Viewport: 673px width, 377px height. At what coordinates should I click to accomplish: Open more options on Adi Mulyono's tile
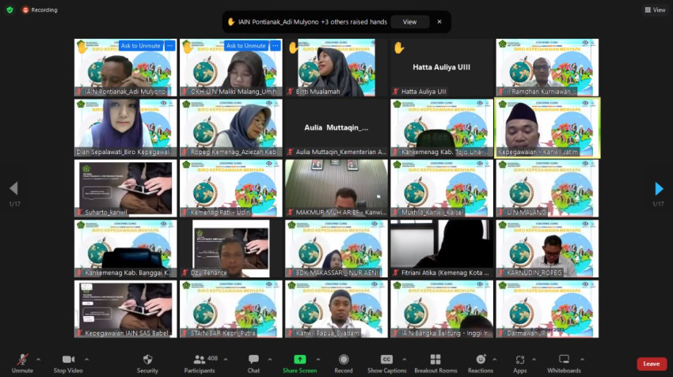point(170,46)
